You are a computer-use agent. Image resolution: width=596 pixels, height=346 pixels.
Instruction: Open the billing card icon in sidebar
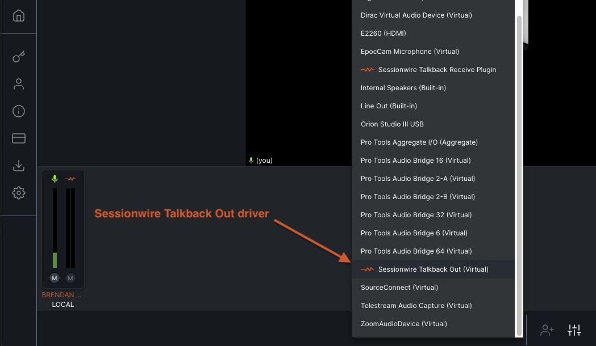coord(18,138)
